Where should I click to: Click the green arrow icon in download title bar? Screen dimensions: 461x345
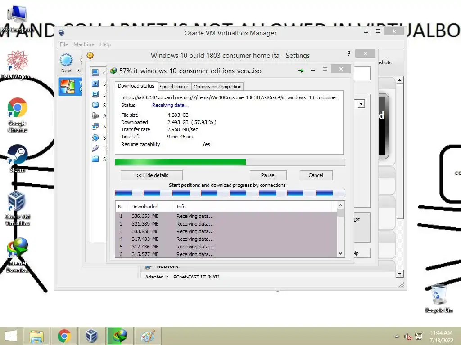(301, 71)
